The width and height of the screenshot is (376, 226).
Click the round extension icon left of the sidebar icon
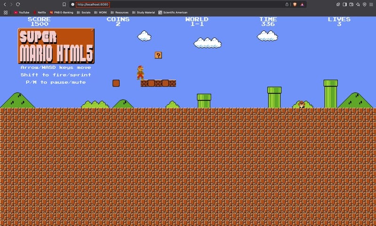[x=338, y=4]
